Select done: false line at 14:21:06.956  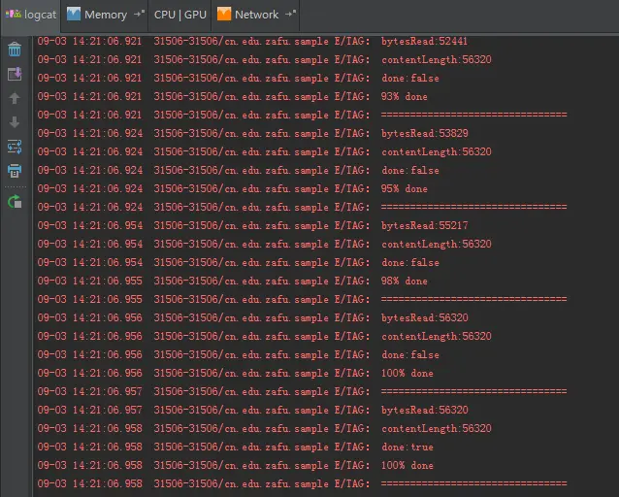tap(239, 354)
